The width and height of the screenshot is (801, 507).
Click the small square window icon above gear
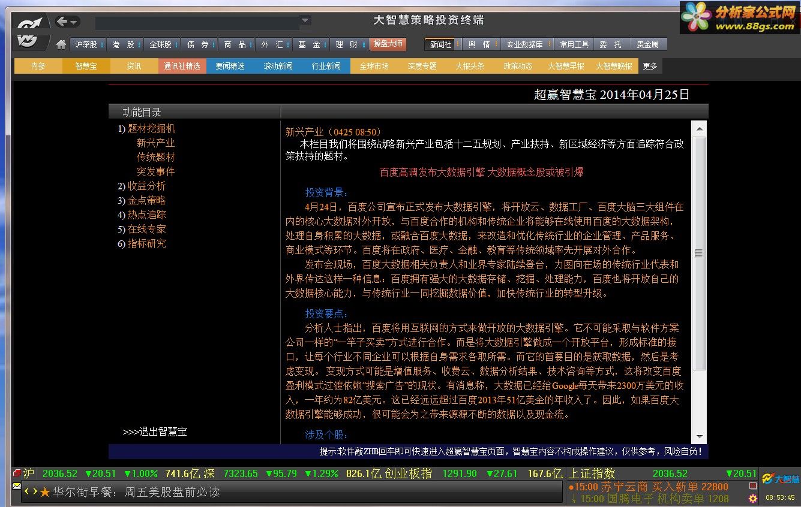753,486
